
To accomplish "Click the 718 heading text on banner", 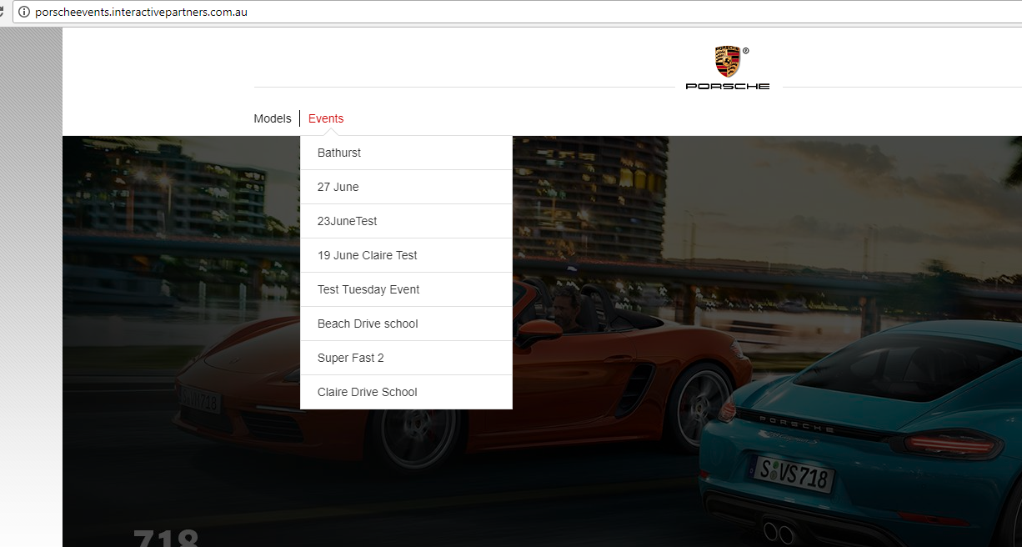I will pyautogui.click(x=166, y=536).
